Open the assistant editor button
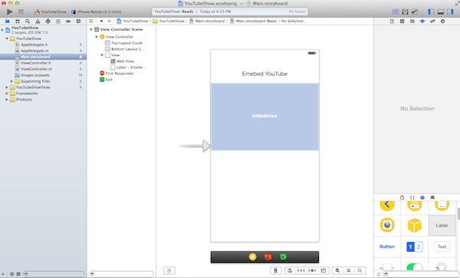 405,11
